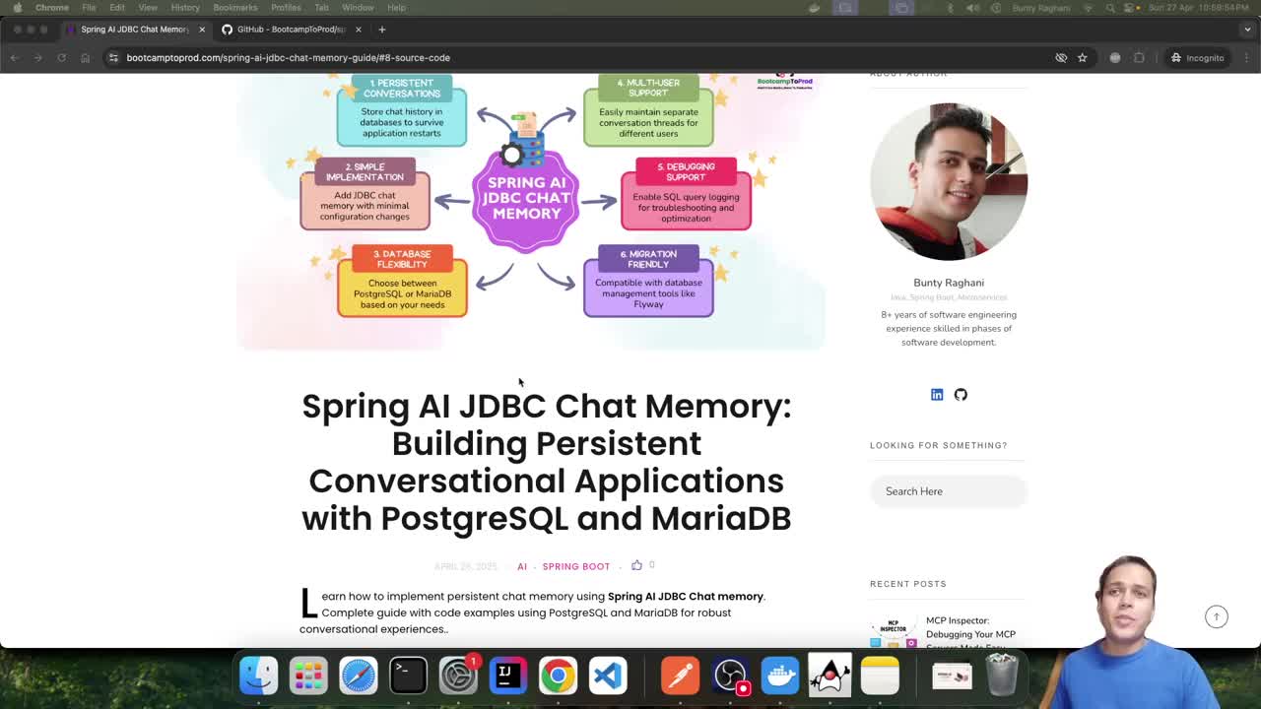Click the Spotlight search icon in menu bar
This screenshot has width=1261, height=709.
pyautogui.click(x=1110, y=8)
